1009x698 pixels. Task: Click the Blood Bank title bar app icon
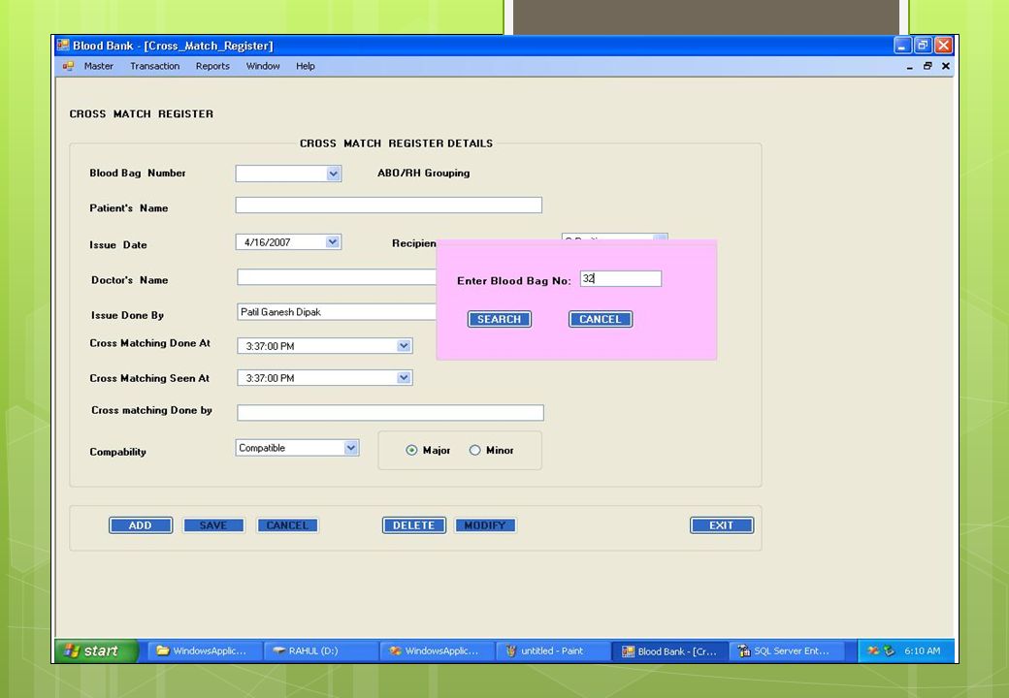[x=63, y=45]
